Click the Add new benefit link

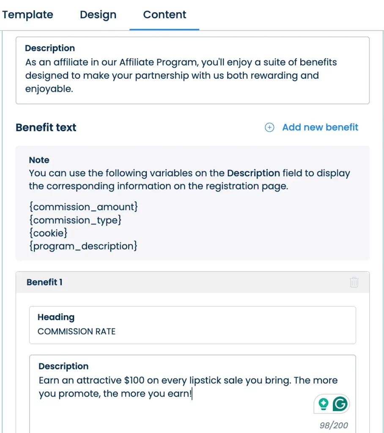(x=320, y=127)
